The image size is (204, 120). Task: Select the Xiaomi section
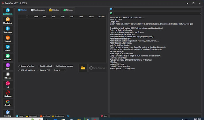point(8,39)
